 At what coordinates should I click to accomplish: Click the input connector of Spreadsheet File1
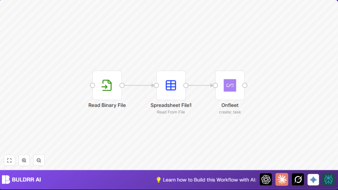coord(156,85)
